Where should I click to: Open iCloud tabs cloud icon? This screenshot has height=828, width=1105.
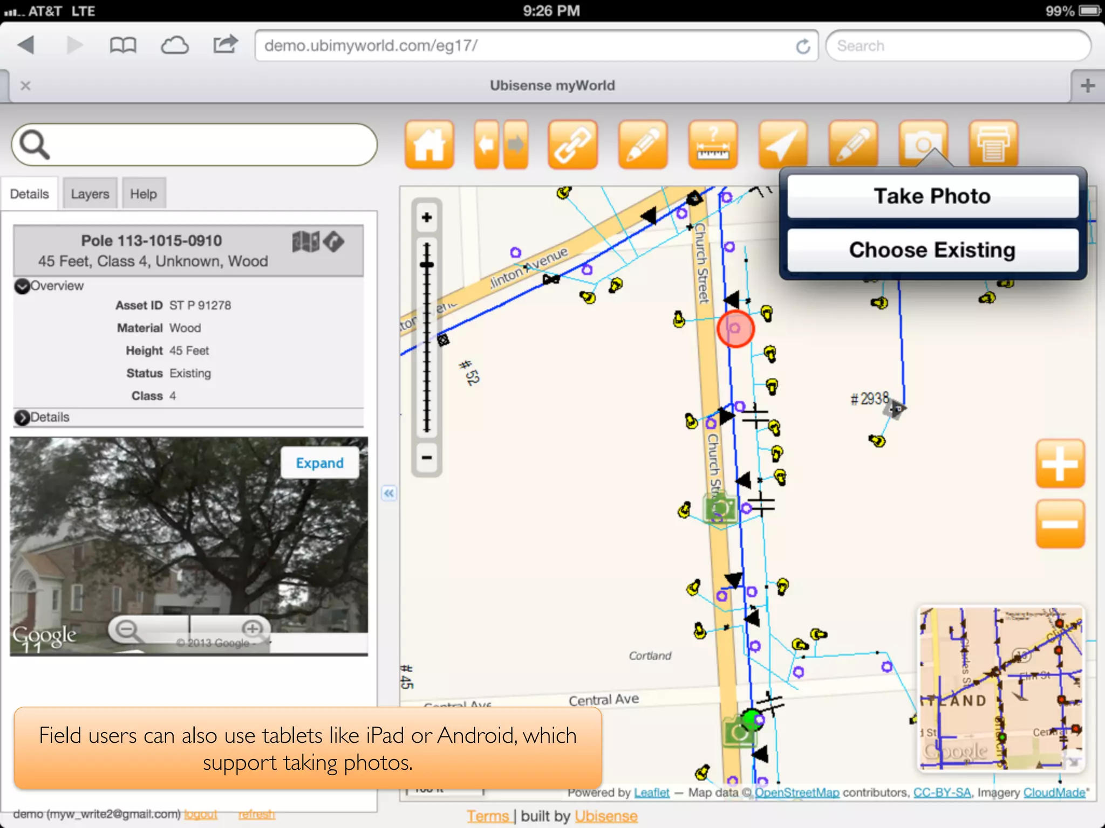click(x=175, y=45)
